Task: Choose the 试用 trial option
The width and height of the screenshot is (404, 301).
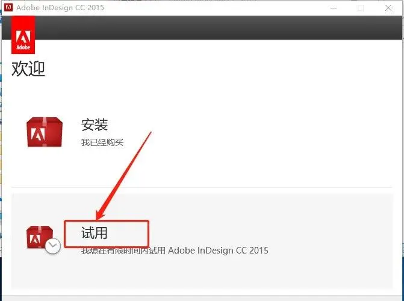Action: (x=95, y=233)
